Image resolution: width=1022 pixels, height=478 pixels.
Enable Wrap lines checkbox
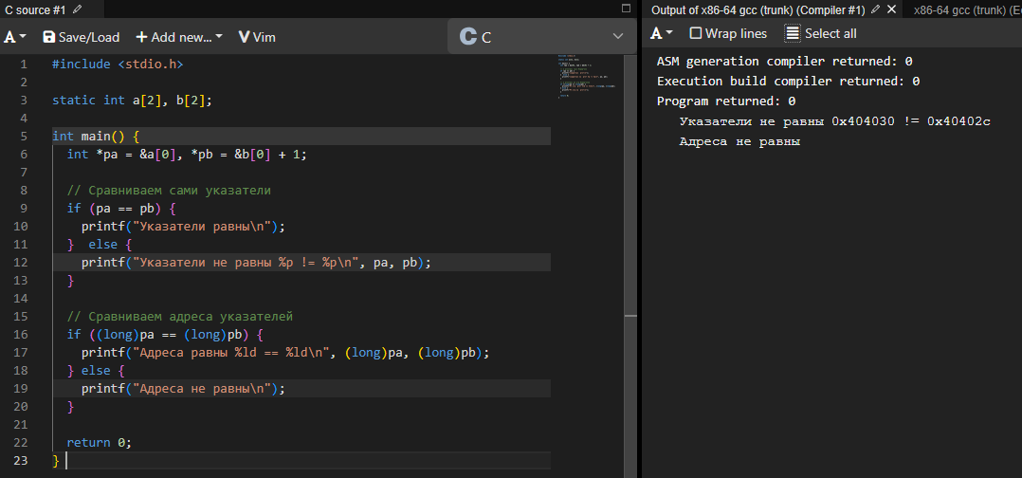point(696,33)
